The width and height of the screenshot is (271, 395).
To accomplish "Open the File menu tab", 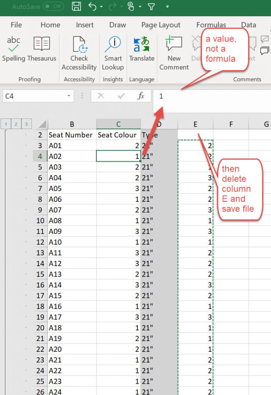I will point(16,25).
